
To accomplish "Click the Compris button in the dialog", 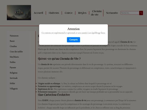I will pyautogui.click(x=73, y=40).
